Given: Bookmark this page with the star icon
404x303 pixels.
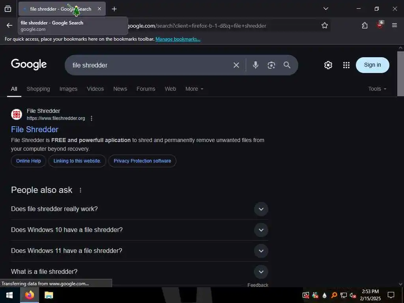Looking at the screenshot, I should tap(325, 26).
